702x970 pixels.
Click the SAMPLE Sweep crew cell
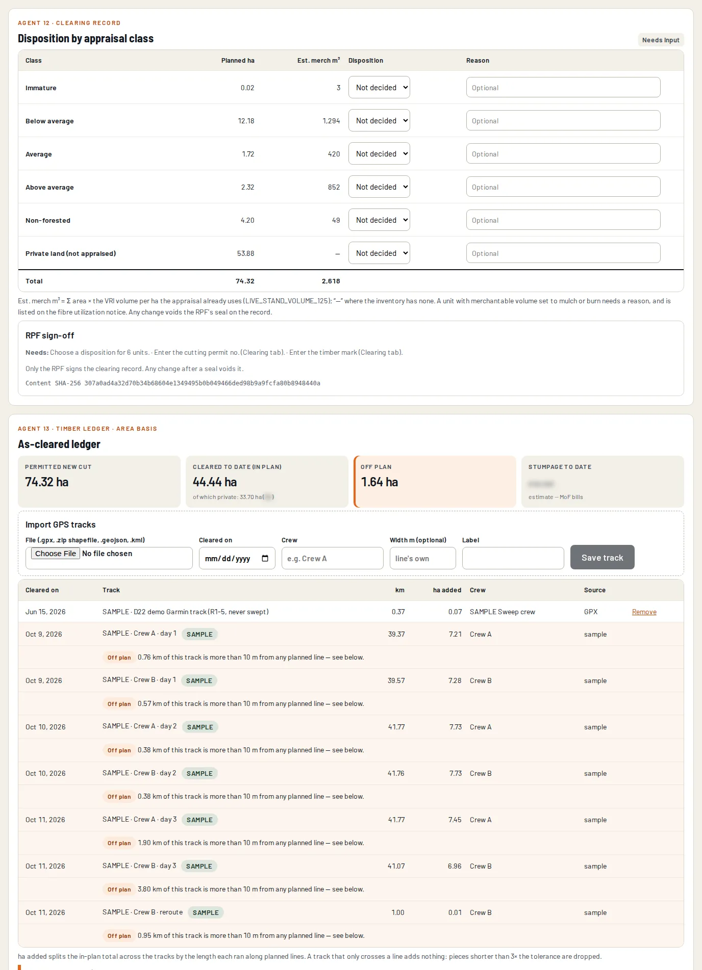click(x=503, y=612)
